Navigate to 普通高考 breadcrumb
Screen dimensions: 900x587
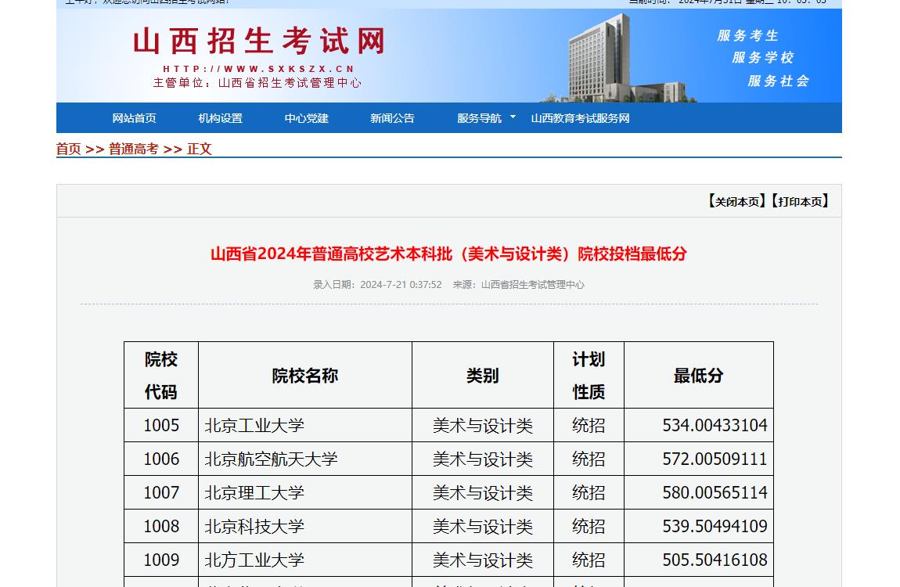[133, 149]
